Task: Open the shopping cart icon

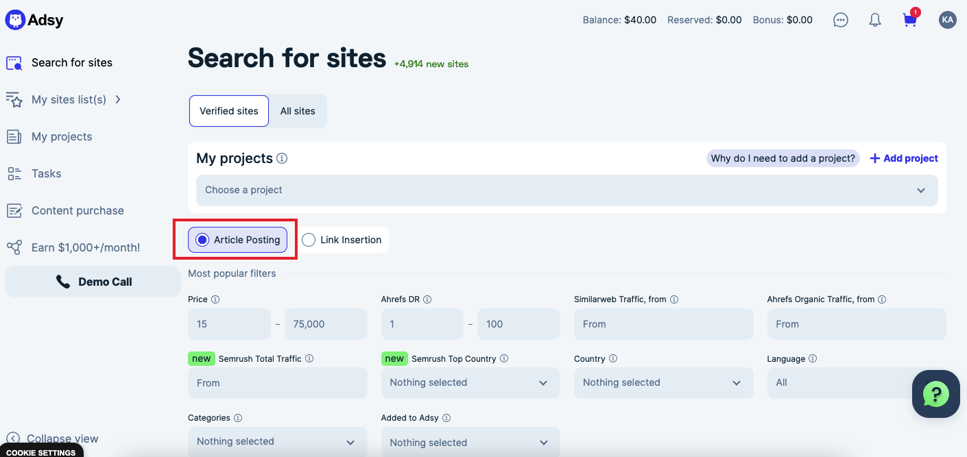Action: pos(910,20)
